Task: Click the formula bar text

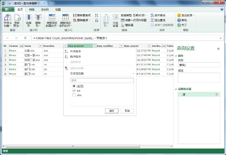Action: click(x=70, y=38)
